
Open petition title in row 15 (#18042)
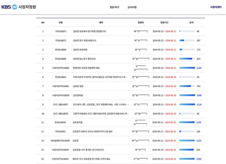92,159
